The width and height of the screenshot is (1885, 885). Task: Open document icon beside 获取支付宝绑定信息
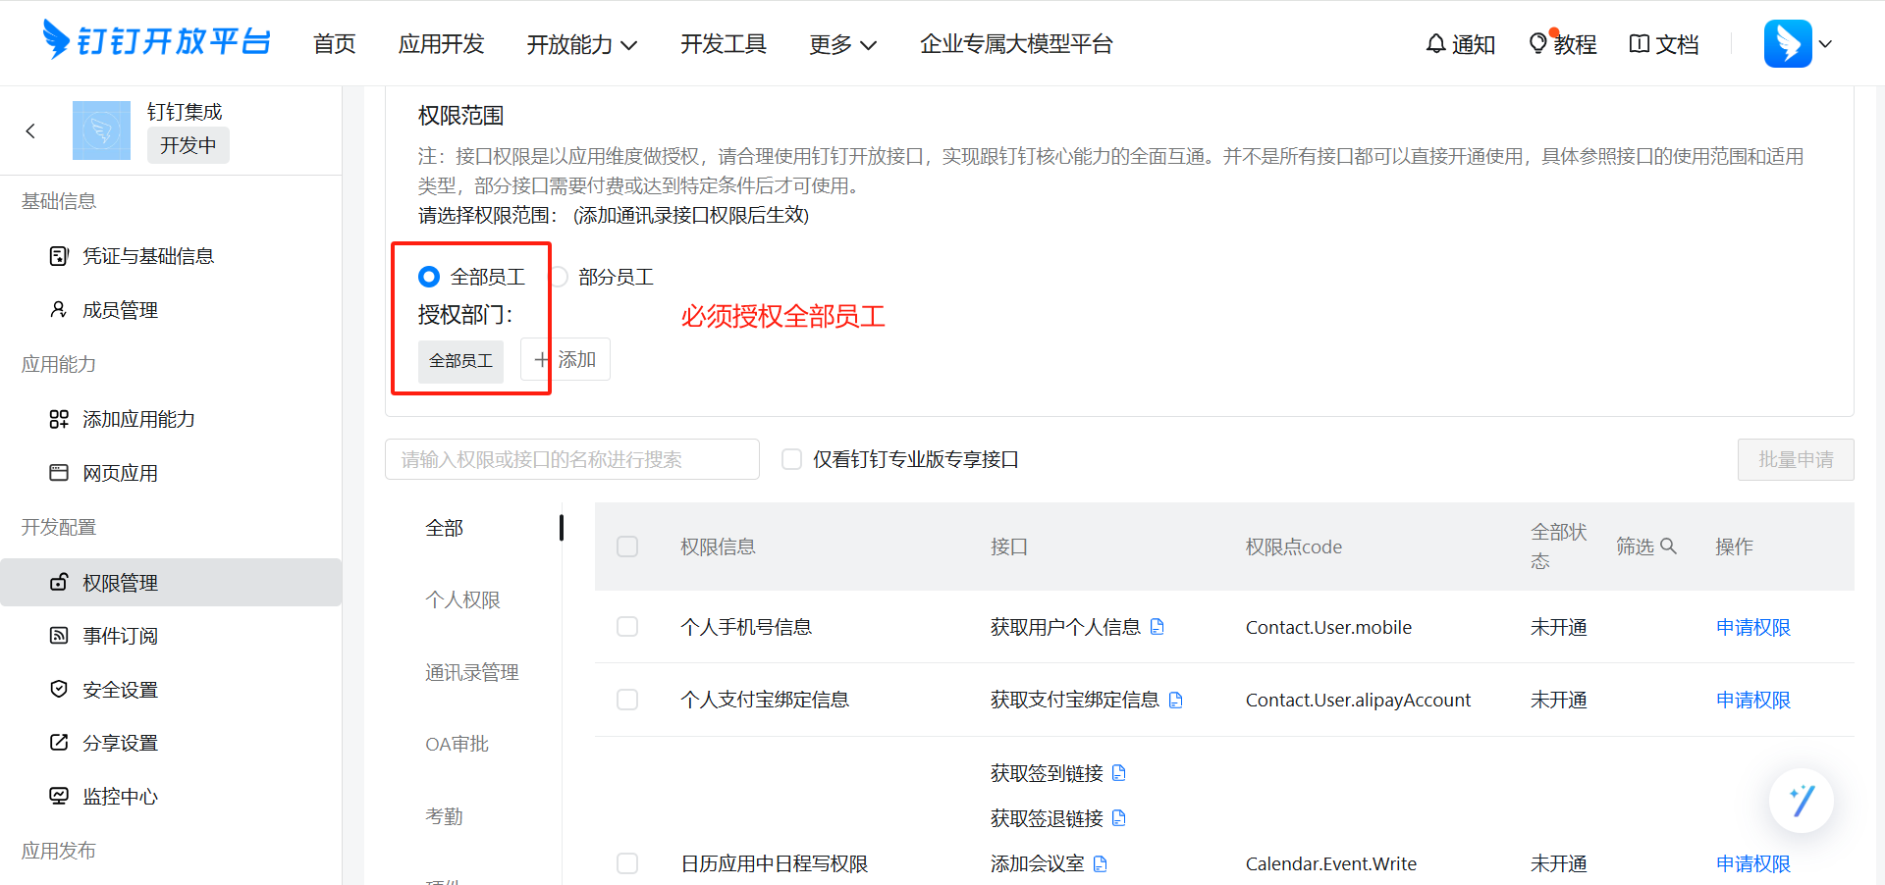(x=1176, y=700)
